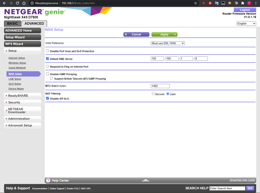Open the LAN Setup menu item
The width and height of the screenshot is (260, 193).
point(15,79)
